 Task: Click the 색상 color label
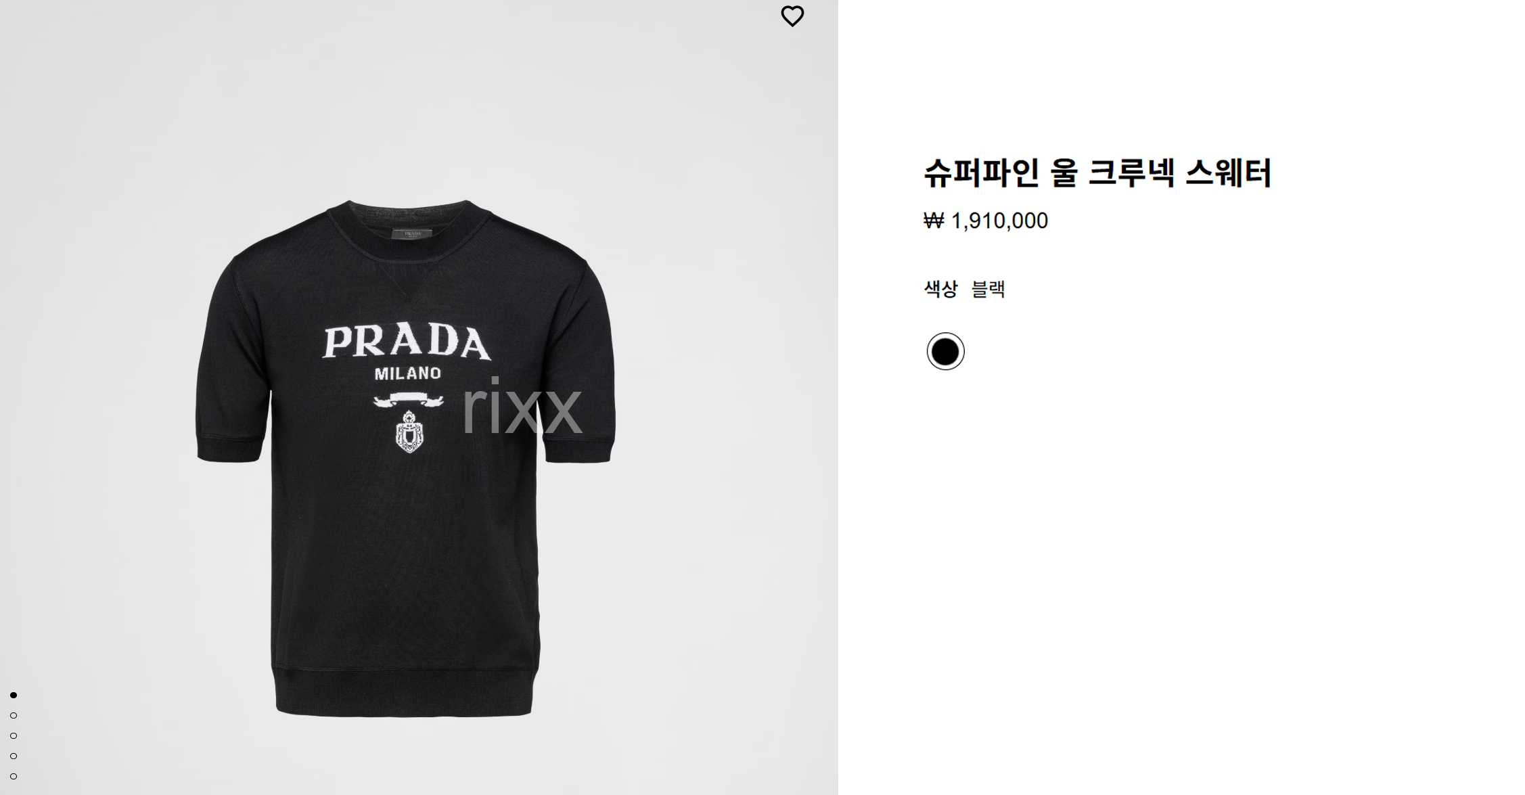(940, 289)
